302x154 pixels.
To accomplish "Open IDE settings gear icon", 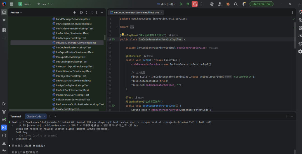I will pyautogui.click(x=244, y=4).
